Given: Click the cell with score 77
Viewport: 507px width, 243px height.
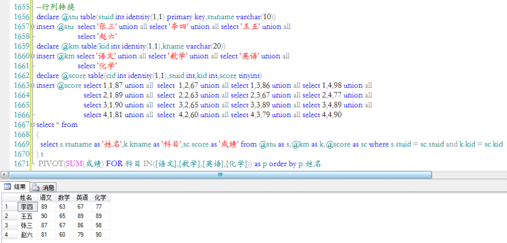Looking at the screenshot, I should (x=101, y=206).
